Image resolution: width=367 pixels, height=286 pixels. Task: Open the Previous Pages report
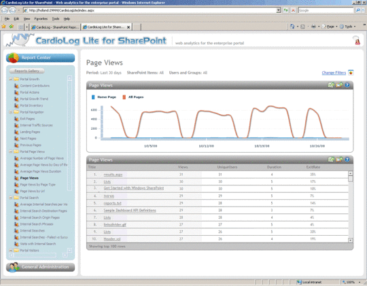point(31,145)
